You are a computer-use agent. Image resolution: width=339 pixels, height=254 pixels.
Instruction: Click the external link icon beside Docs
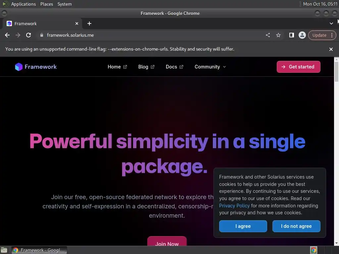181,67
